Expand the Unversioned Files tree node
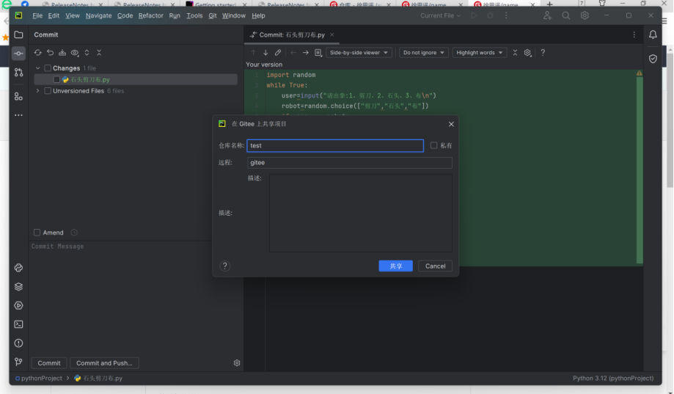Viewport: 674px width, 394px height. pos(38,91)
